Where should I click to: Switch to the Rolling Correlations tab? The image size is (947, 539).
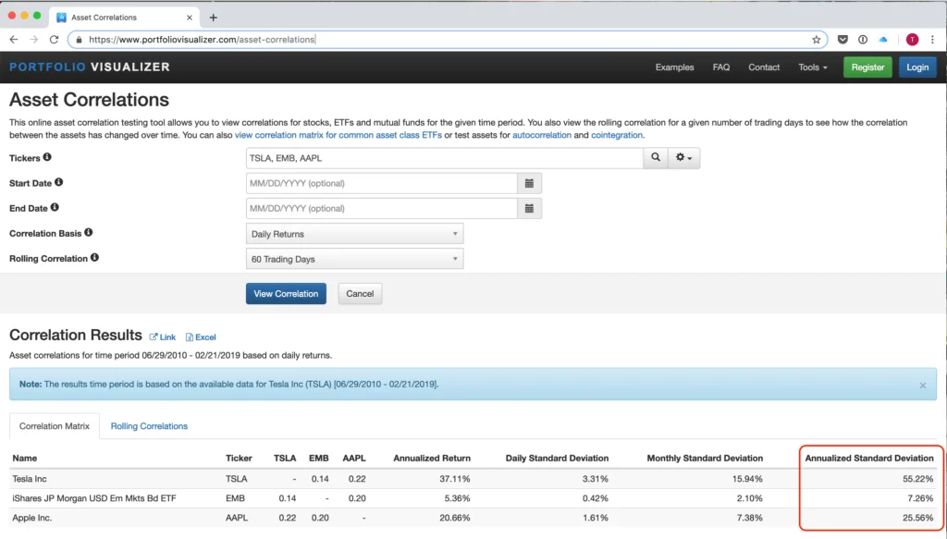click(x=149, y=426)
